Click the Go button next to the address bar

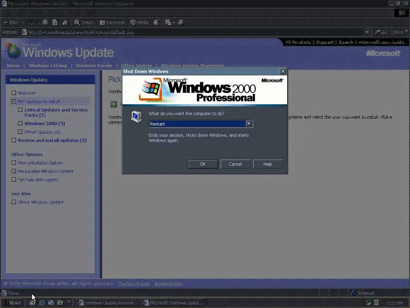point(381,32)
